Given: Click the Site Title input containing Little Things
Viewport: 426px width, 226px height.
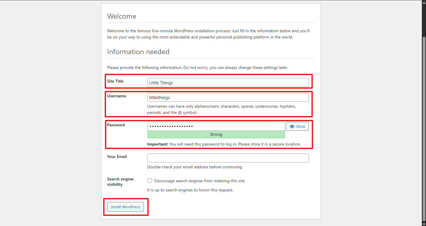Looking at the screenshot, I should coord(228,83).
